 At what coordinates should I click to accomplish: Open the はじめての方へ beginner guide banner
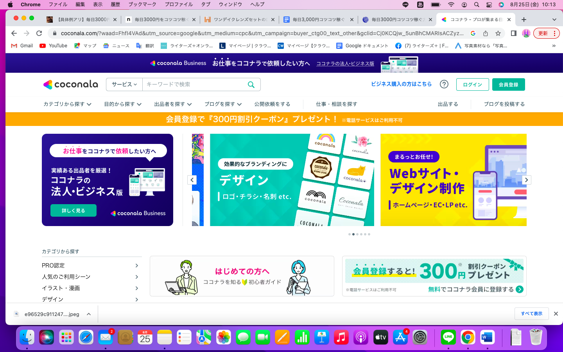pos(242,276)
